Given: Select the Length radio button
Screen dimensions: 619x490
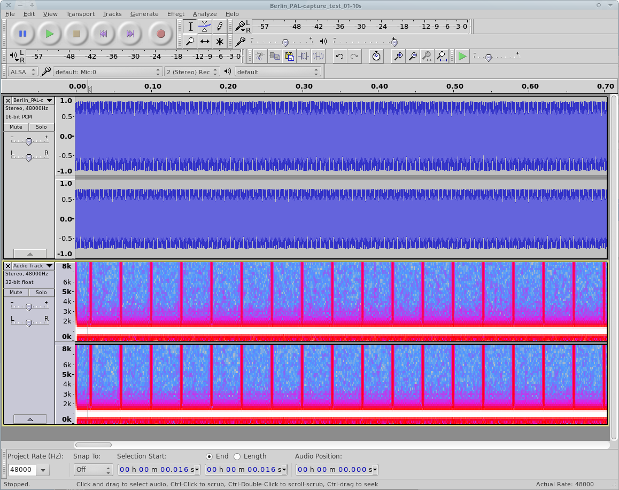Looking at the screenshot, I should click(x=237, y=456).
